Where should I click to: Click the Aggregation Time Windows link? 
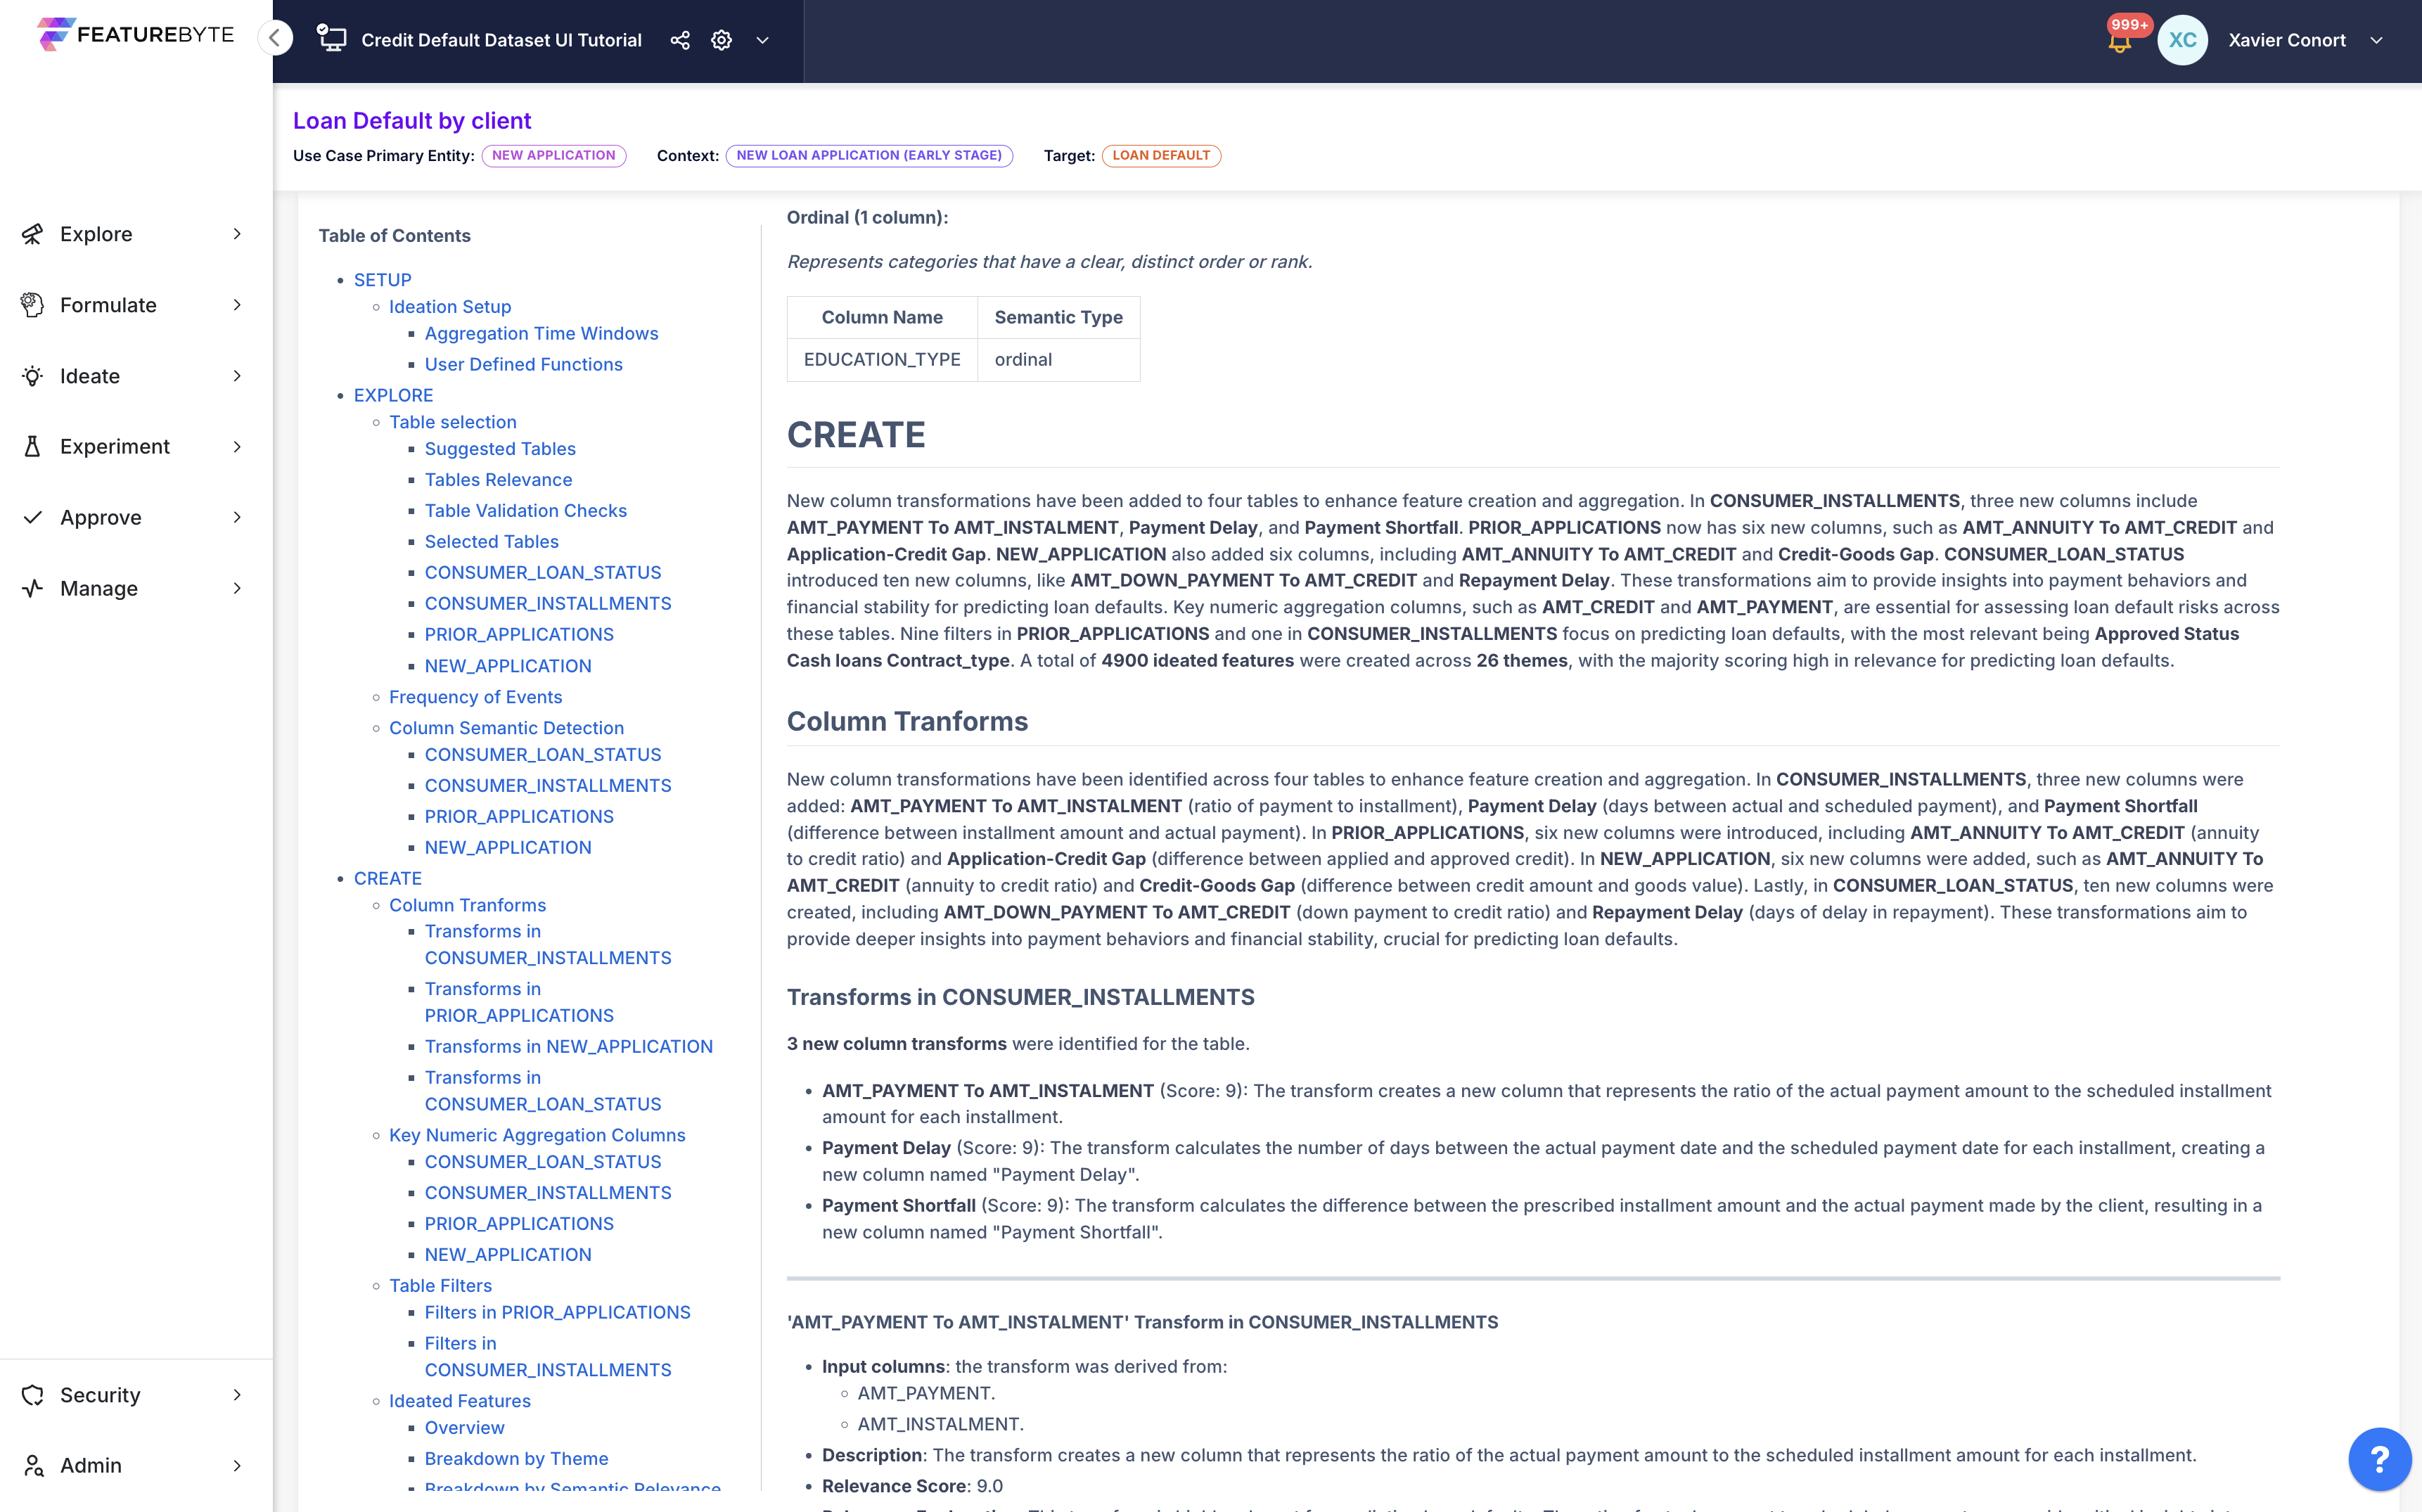tap(541, 333)
